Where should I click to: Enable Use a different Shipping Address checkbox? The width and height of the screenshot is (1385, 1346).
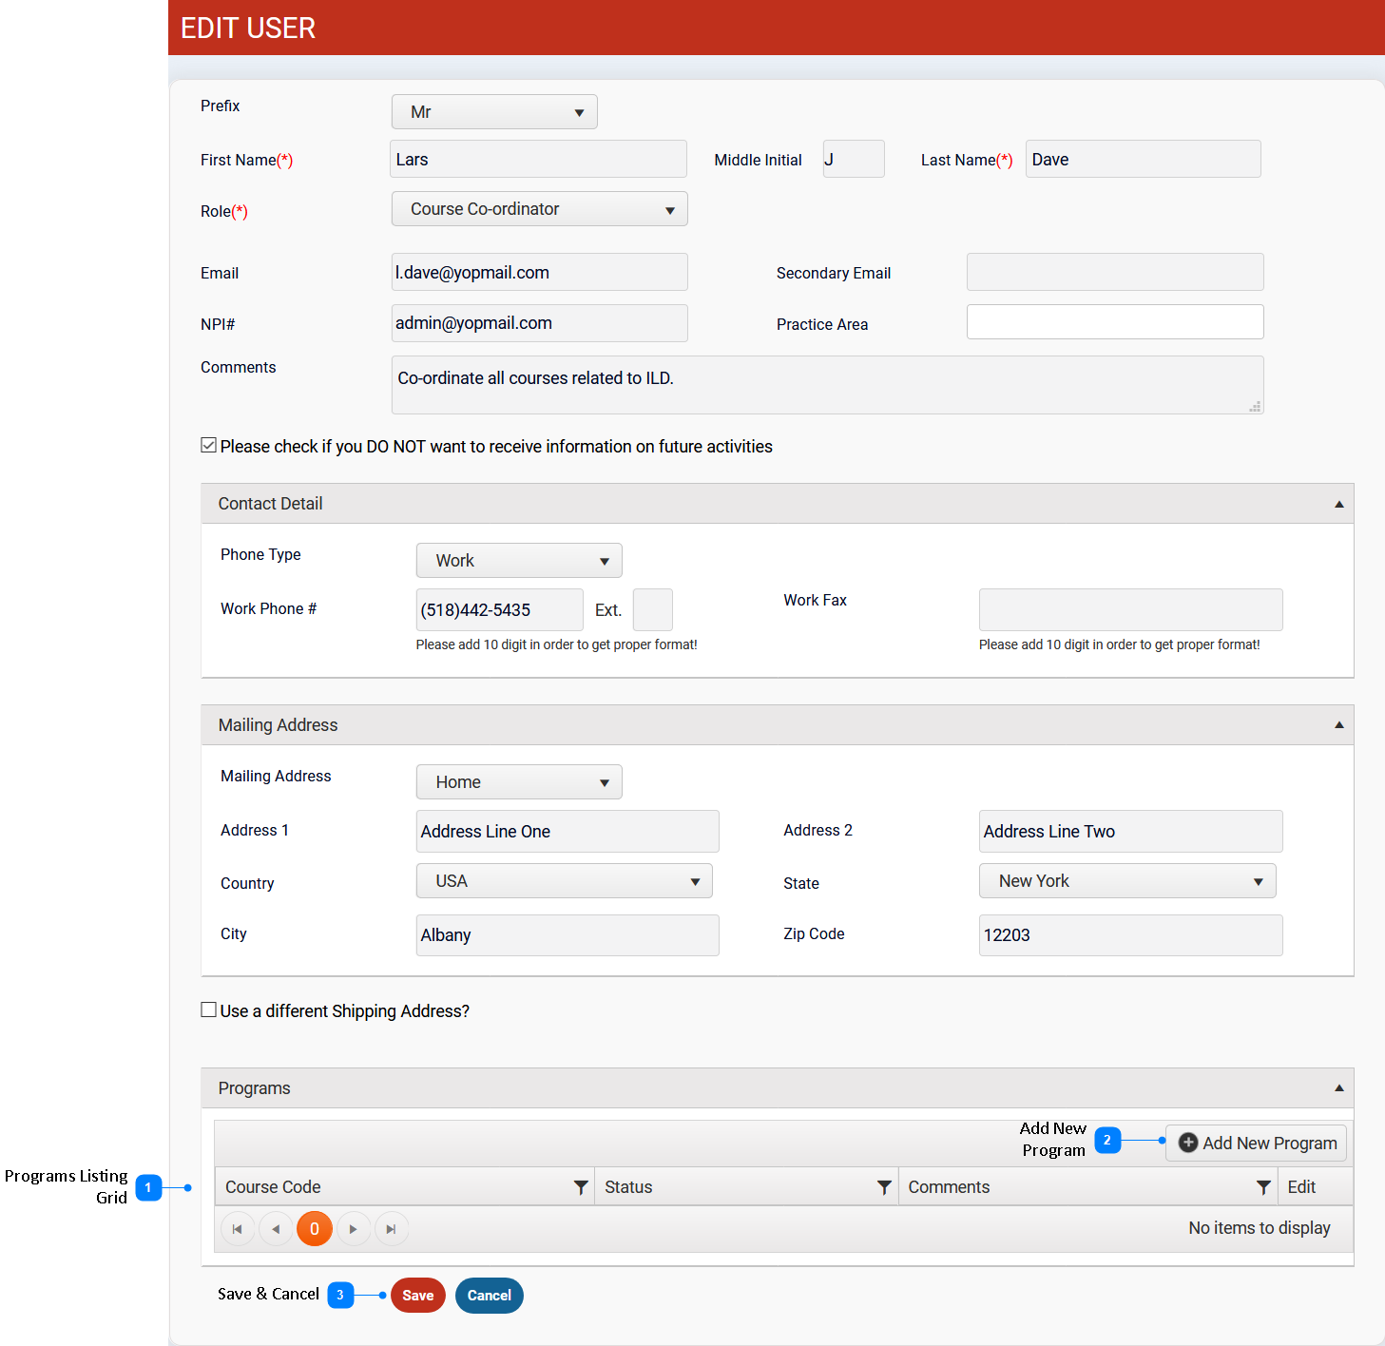pos(209,1010)
